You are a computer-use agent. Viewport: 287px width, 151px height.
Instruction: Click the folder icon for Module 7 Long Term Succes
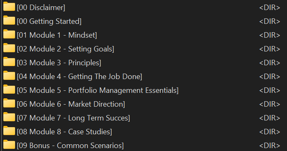click(x=9, y=117)
